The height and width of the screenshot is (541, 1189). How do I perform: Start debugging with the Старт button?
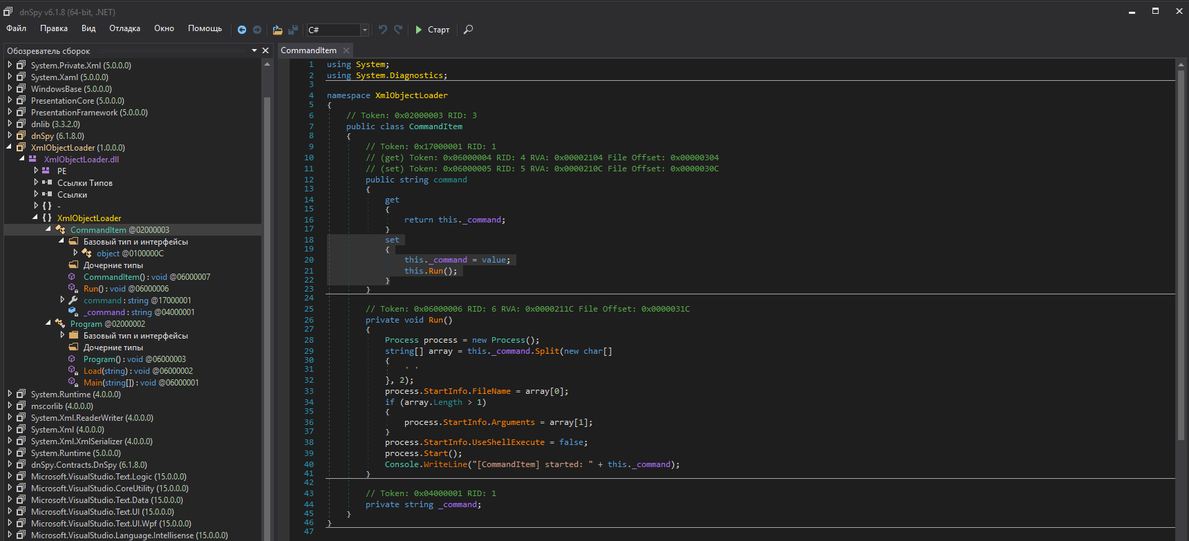(432, 30)
